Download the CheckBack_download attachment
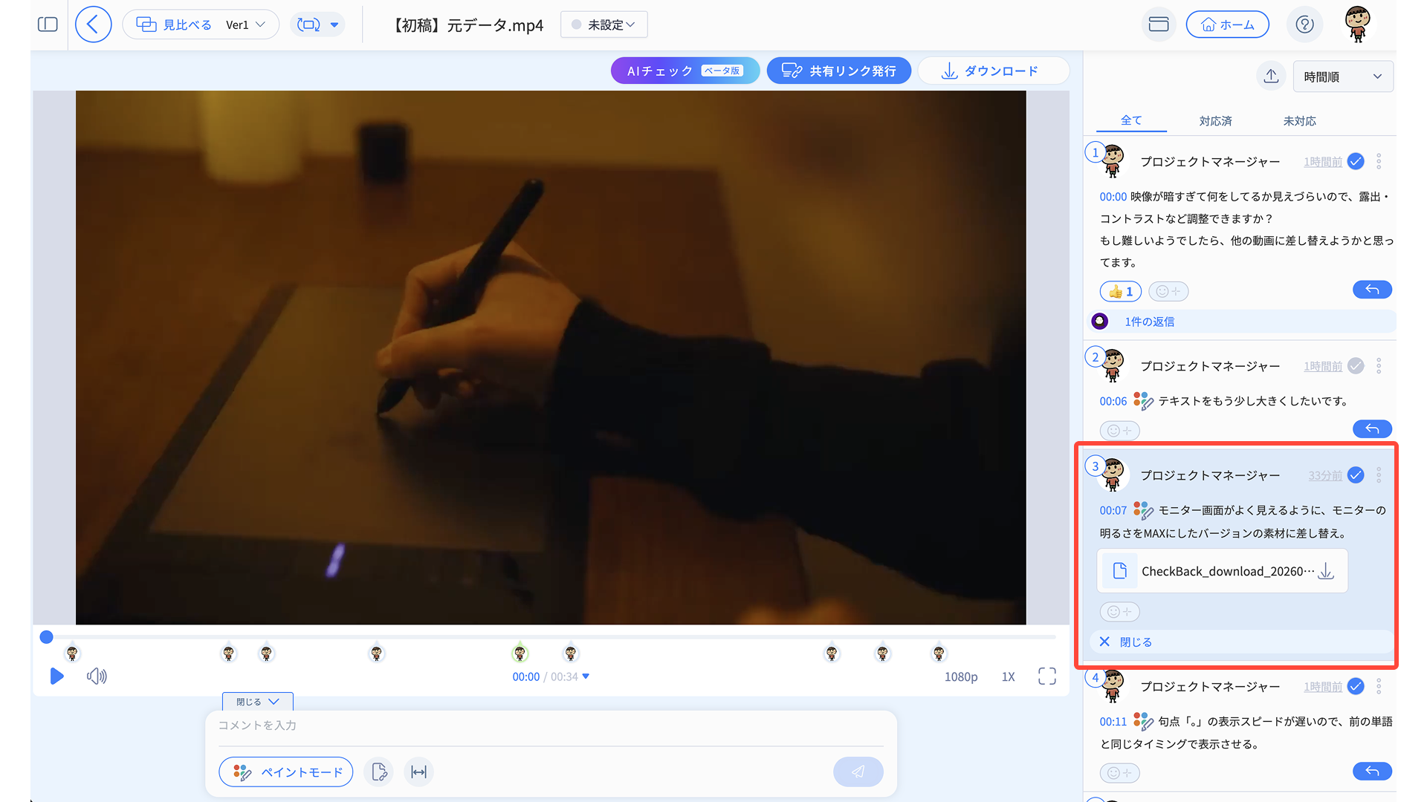 point(1326,571)
